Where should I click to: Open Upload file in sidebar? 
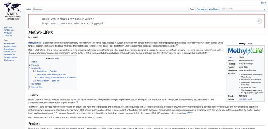(x=8, y=35)
